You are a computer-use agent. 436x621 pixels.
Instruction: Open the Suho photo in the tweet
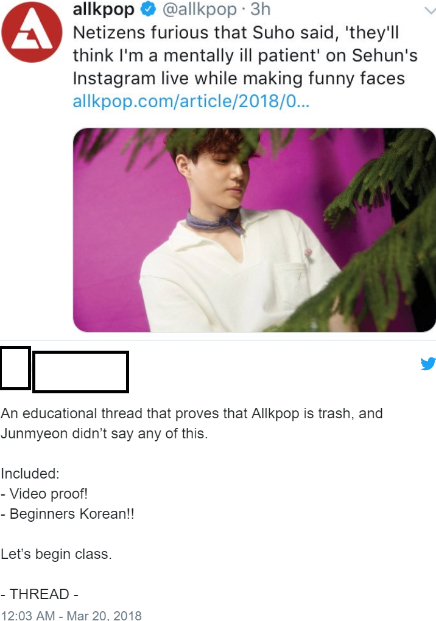(255, 230)
